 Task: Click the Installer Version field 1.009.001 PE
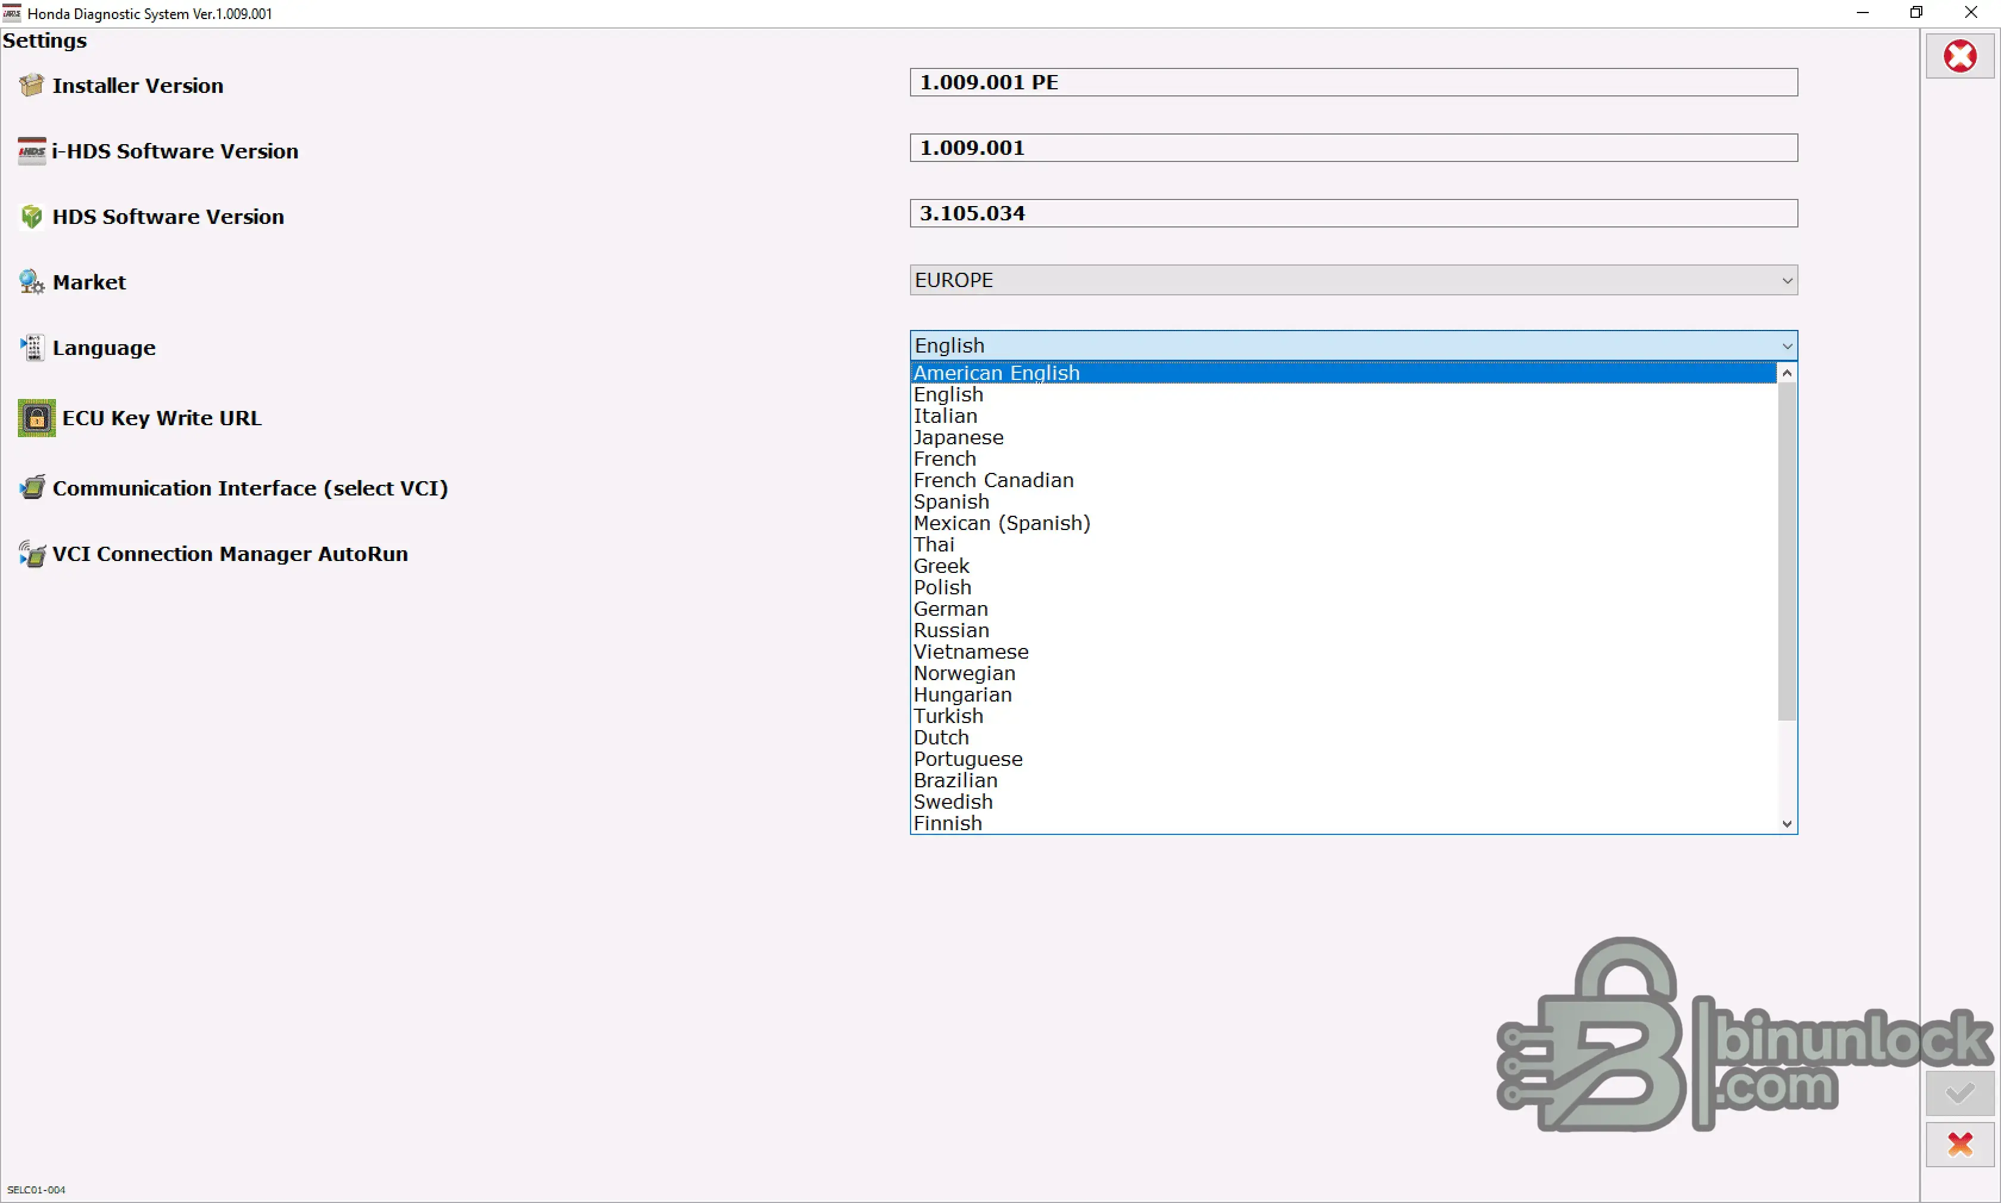pyautogui.click(x=1354, y=83)
